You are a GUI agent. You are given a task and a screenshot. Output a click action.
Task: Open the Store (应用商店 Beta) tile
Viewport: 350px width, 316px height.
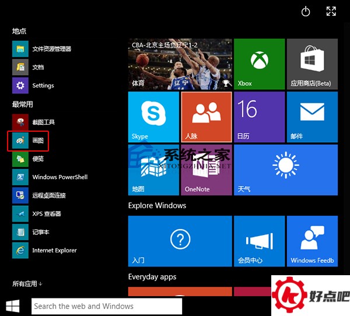coord(312,64)
